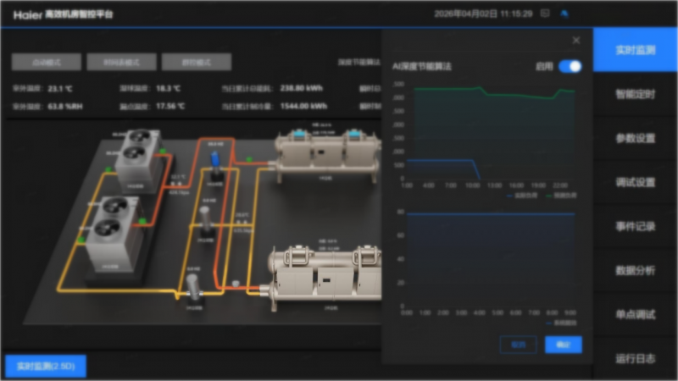678x381 pixels.
Task: Switch to the 智能定时 tab
Action: pyautogui.click(x=636, y=94)
